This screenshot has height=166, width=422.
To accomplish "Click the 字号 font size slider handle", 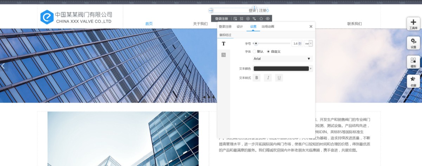I will [x=256, y=44].
